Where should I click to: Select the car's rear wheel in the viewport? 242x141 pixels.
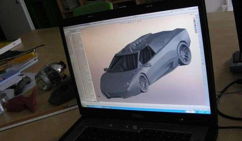point(184,53)
